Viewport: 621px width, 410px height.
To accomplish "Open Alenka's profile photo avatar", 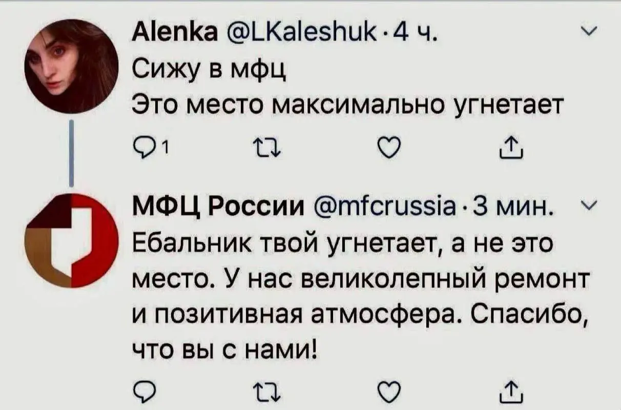I will [71, 66].
